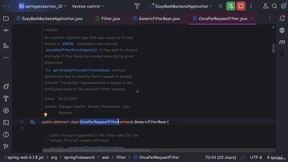
Task: Switch to EazyBankBackendApplication.java tab
Action: [x=49, y=18]
